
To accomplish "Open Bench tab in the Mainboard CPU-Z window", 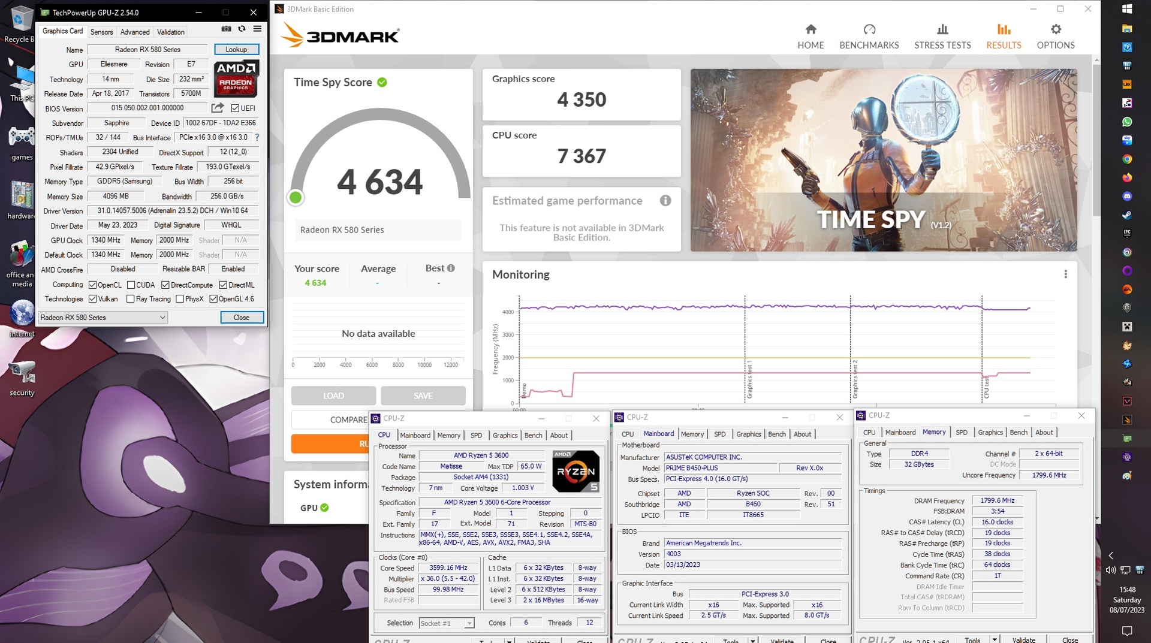I will pos(777,434).
